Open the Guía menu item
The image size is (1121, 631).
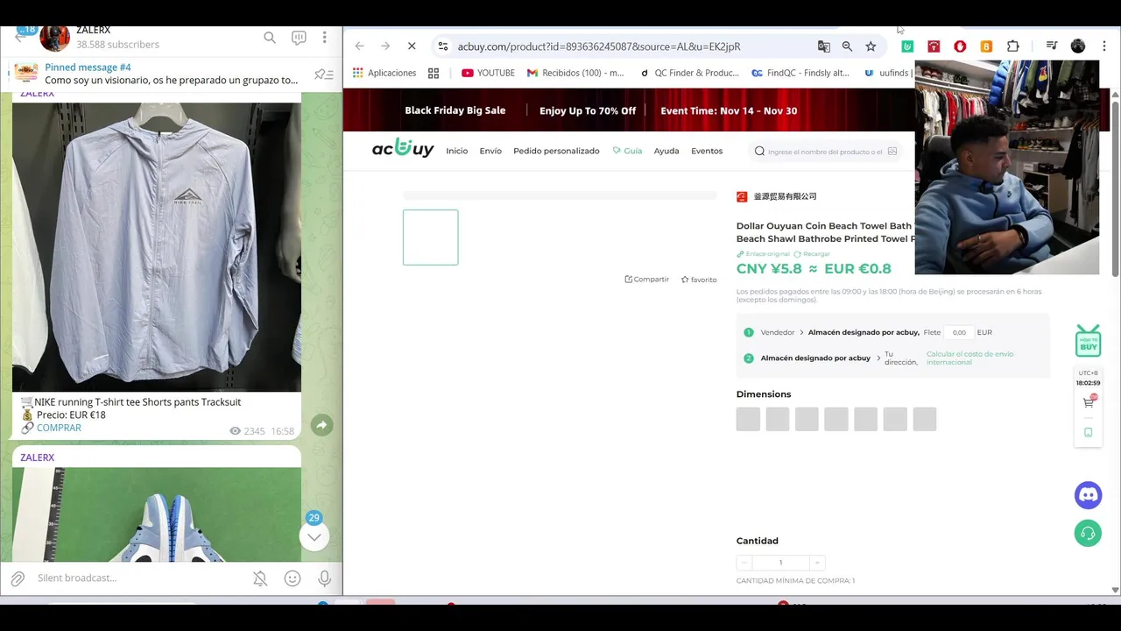pos(627,151)
